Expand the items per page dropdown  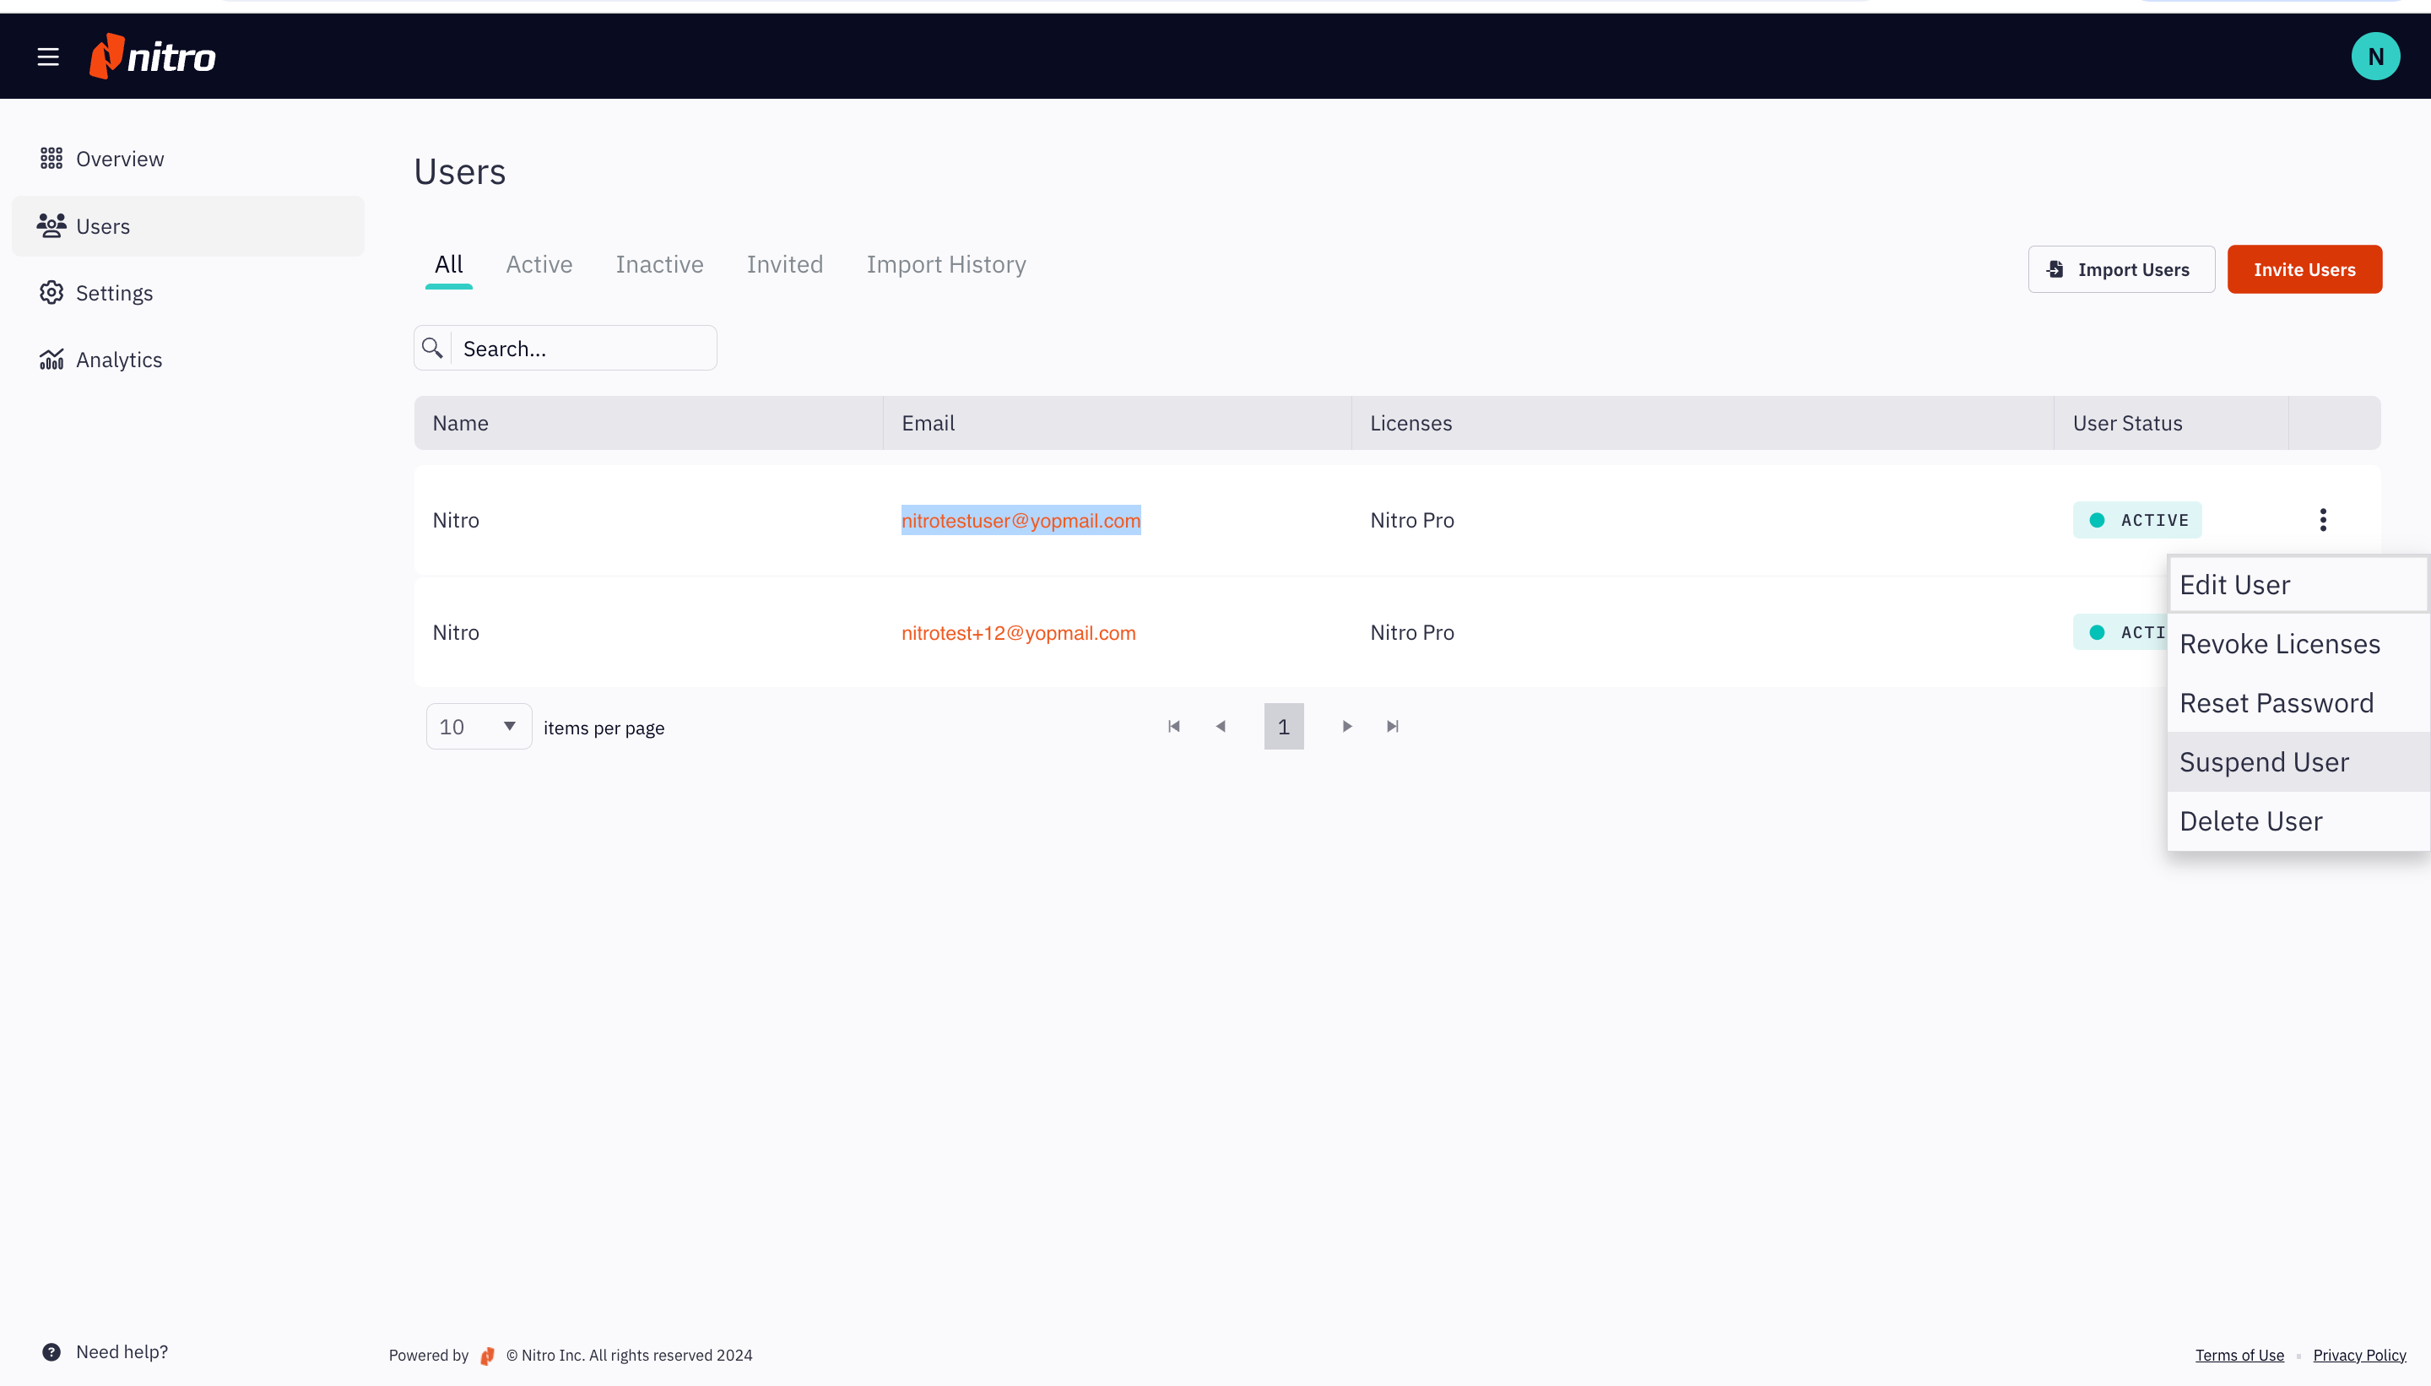[x=478, y=728]
